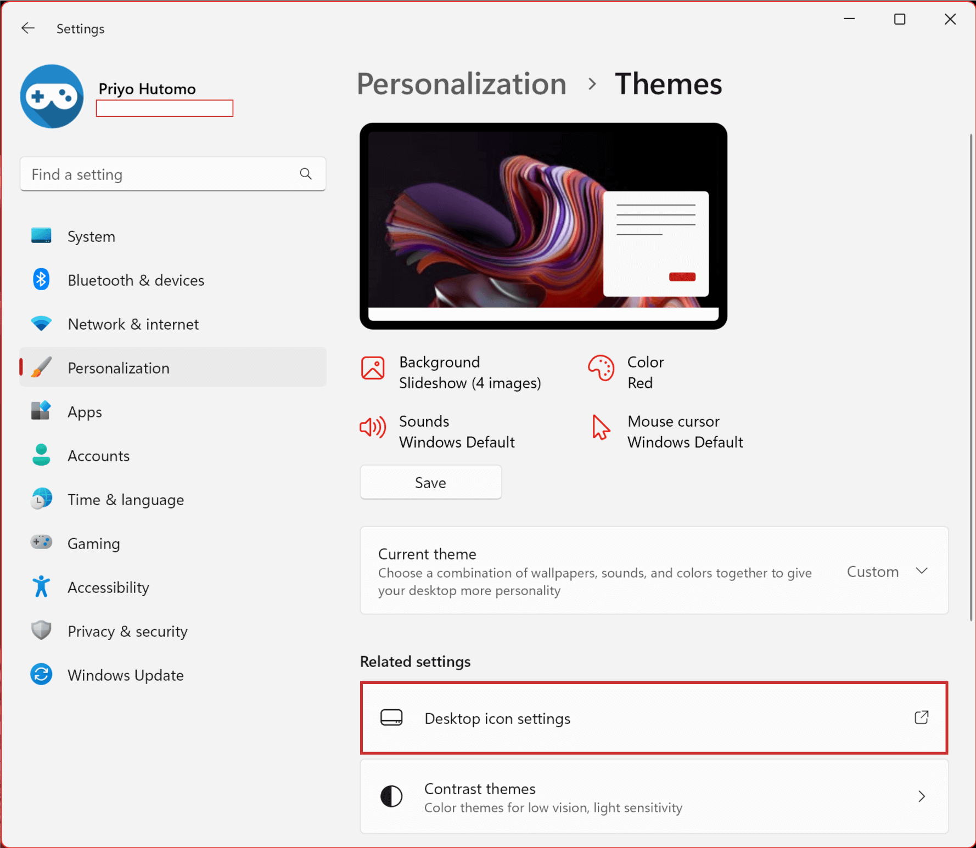Screen dimensions: 976x848
Task: Select Personalization in the sidebar
Action: tap(173, 368)
